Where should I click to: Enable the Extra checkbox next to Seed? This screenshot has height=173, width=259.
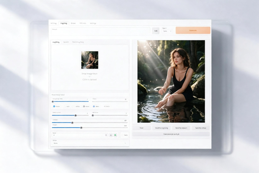pos(123,135)
